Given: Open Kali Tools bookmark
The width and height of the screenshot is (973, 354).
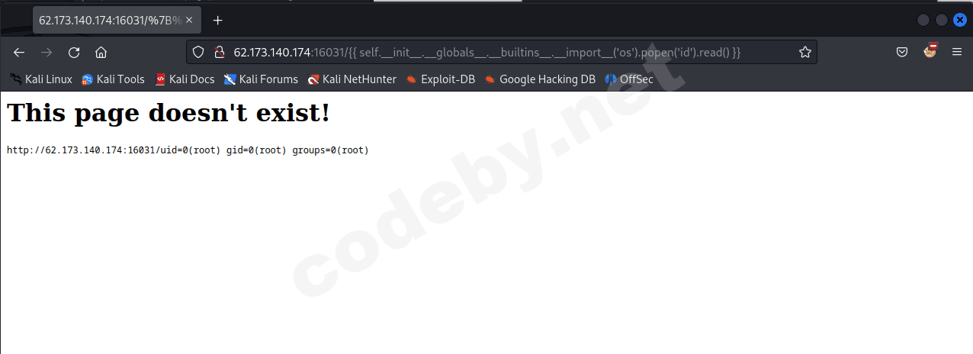Looking at the screenshot, I should tap(113, 79).
